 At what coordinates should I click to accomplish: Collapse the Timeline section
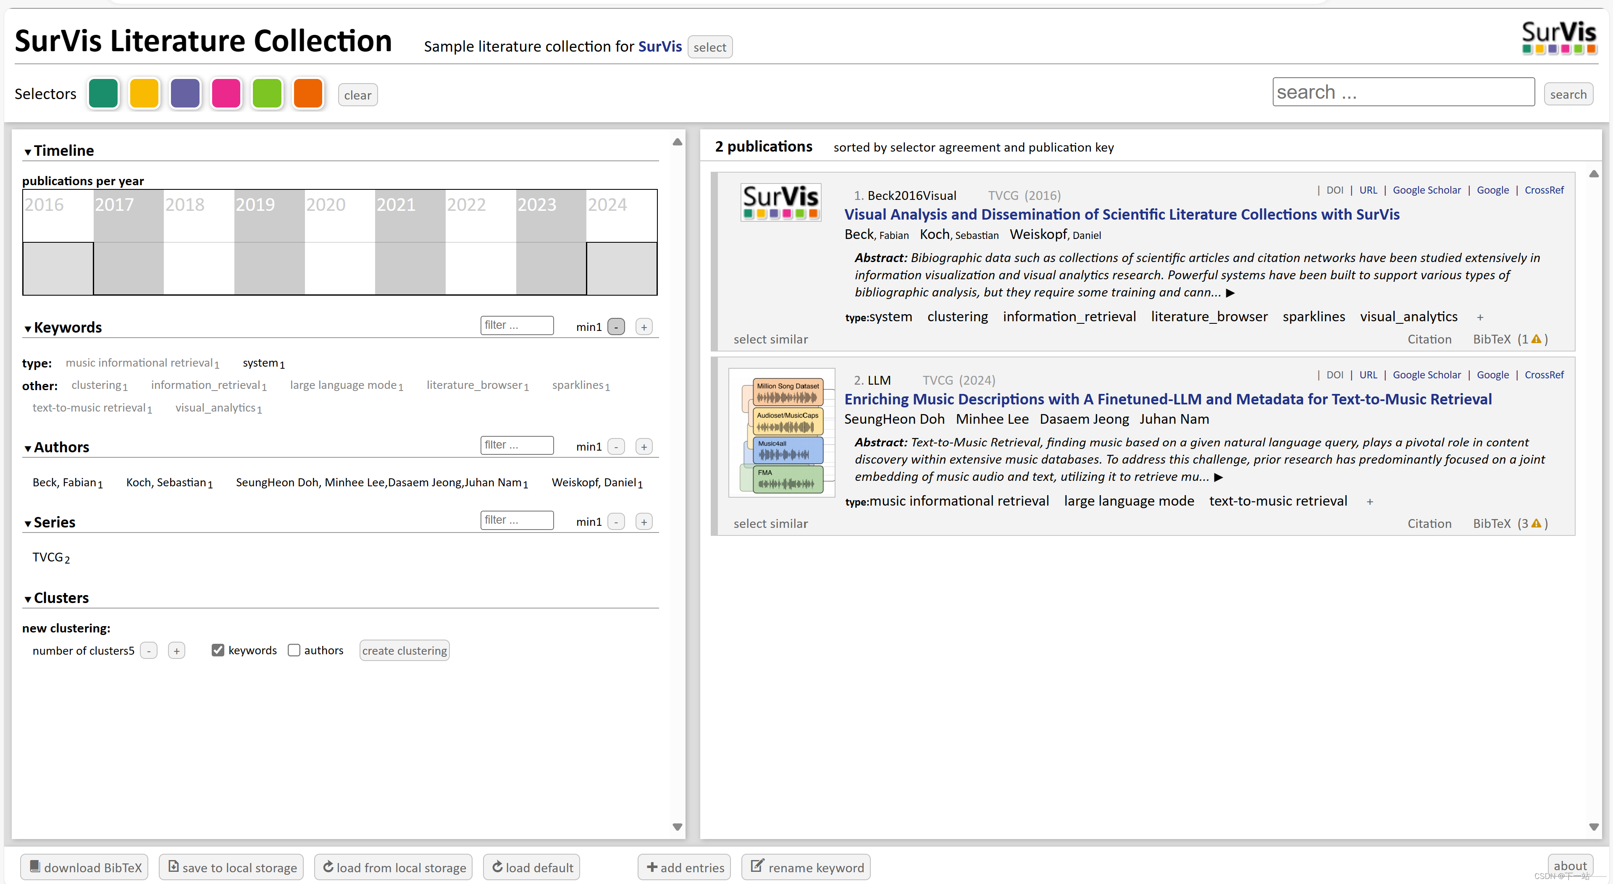(x=28, y=152)
